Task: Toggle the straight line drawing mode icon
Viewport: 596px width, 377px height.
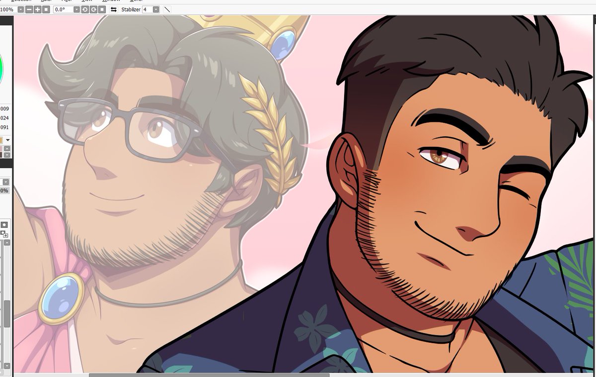Action: pyautogui.click(x=167, y=9)
